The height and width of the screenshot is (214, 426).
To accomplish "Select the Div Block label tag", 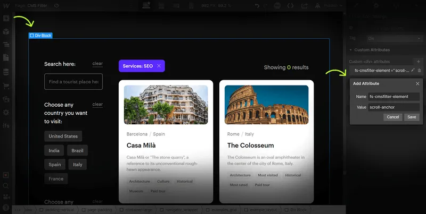I will click(40, 36).
